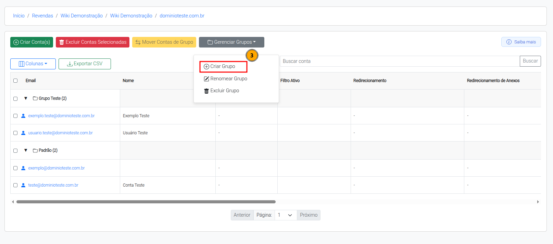Toggle the Gerenciar Grupos dropdown
The image size is (553, 244).
pos(231,42)
